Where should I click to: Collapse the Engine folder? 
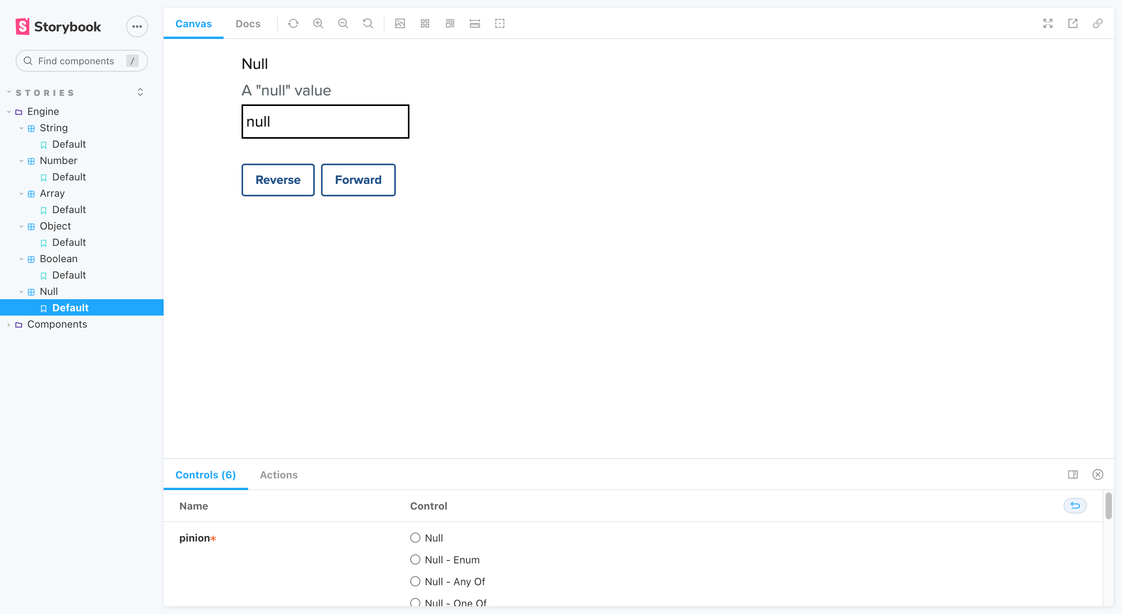coord(9,112)
